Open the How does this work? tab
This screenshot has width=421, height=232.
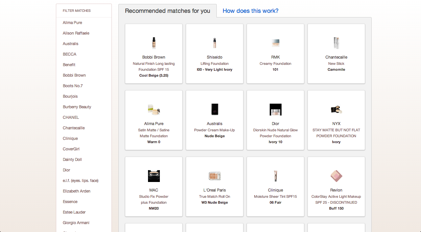(x=251, y=11)
